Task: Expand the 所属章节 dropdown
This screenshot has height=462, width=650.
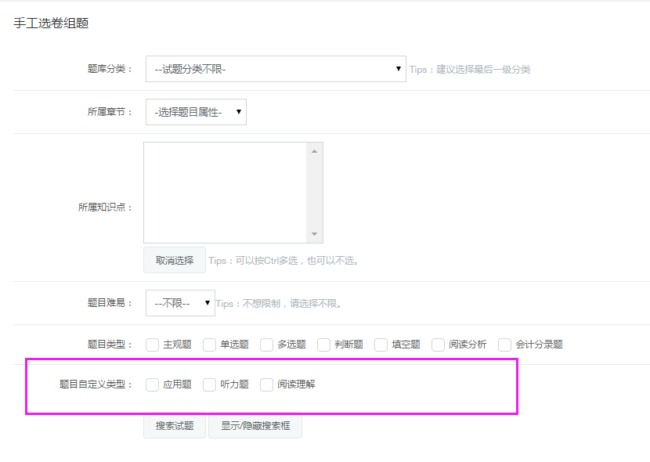Action: point(196,112)
